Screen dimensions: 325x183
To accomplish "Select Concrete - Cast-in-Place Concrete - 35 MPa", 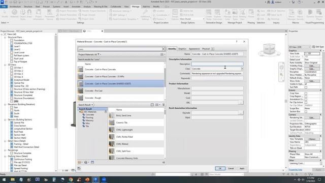I will (121, 77).
